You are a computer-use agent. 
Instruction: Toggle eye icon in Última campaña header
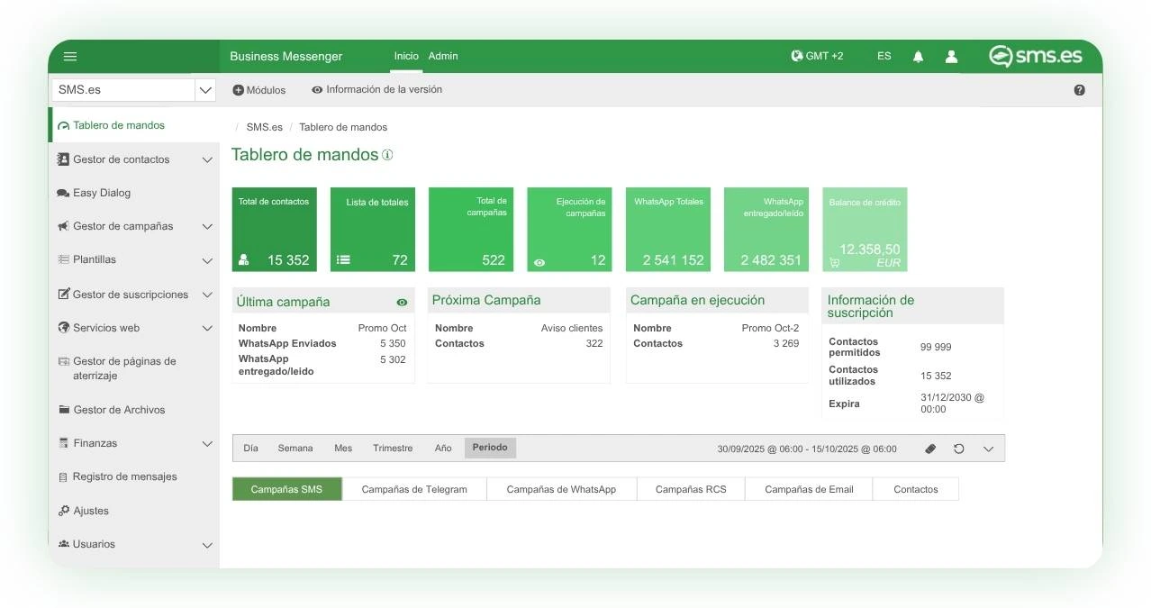[x=402, y=303]
